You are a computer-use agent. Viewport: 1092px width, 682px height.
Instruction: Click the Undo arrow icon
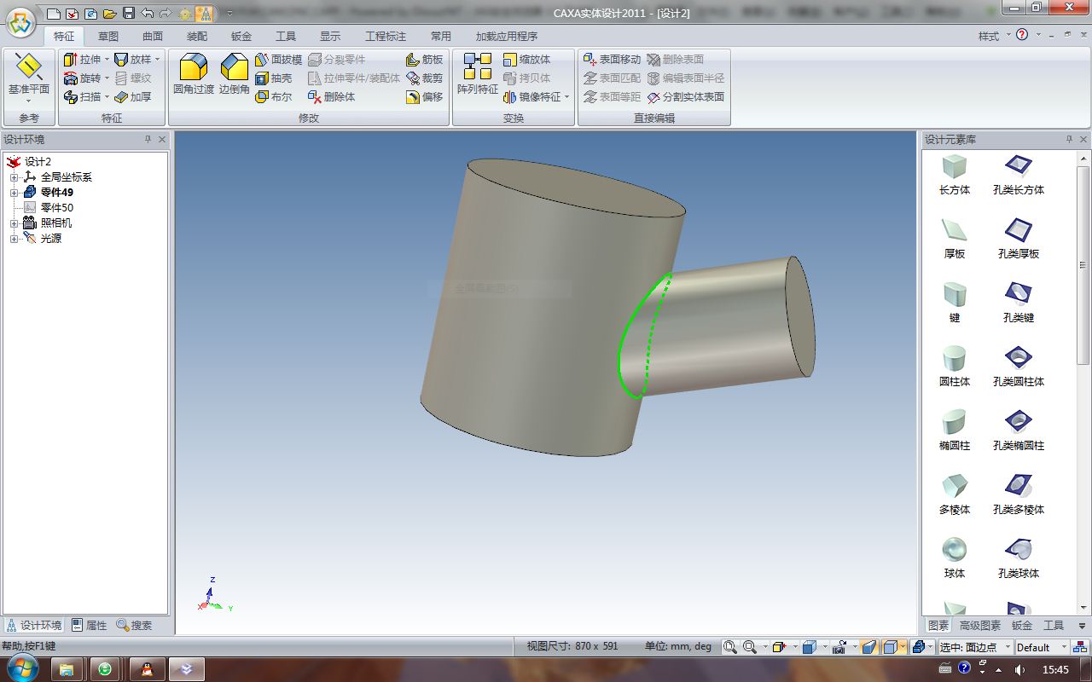147,14
